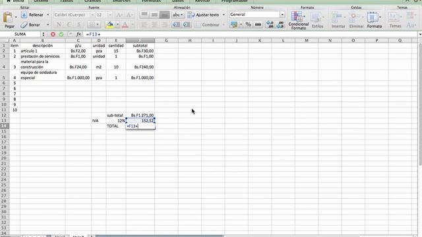Cancel the formula entry with the red X
This screenshot has height=237, width=422.
(53, 34)
